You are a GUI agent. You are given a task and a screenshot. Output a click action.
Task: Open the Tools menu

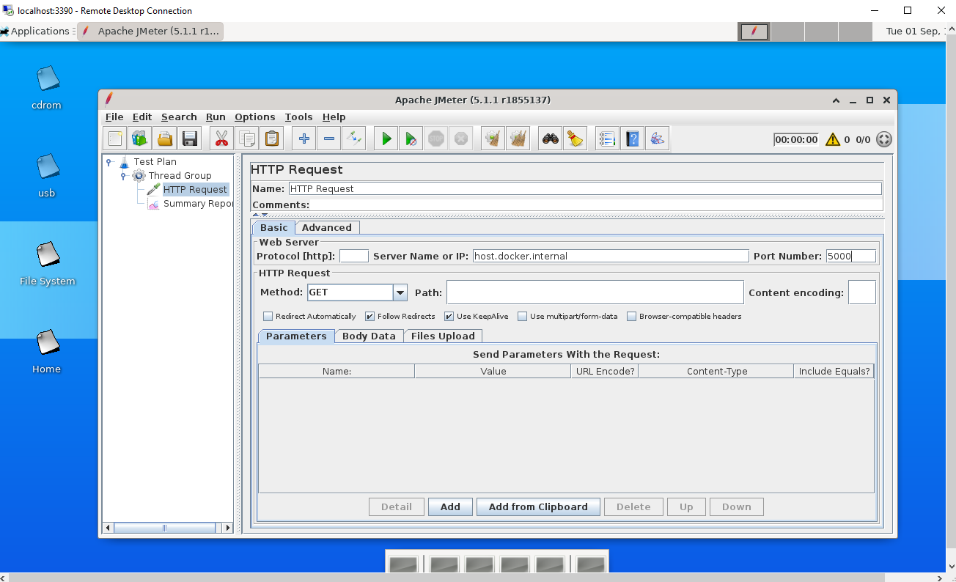point(299,117)
